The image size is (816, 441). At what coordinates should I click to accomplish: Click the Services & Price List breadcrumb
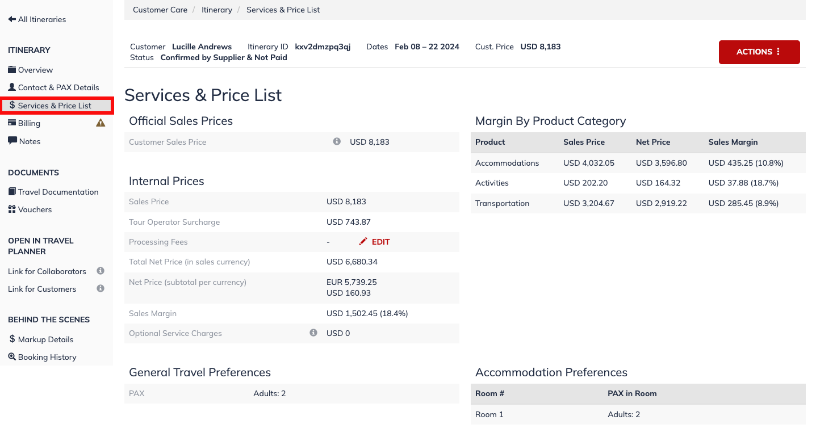pos(283,10)
